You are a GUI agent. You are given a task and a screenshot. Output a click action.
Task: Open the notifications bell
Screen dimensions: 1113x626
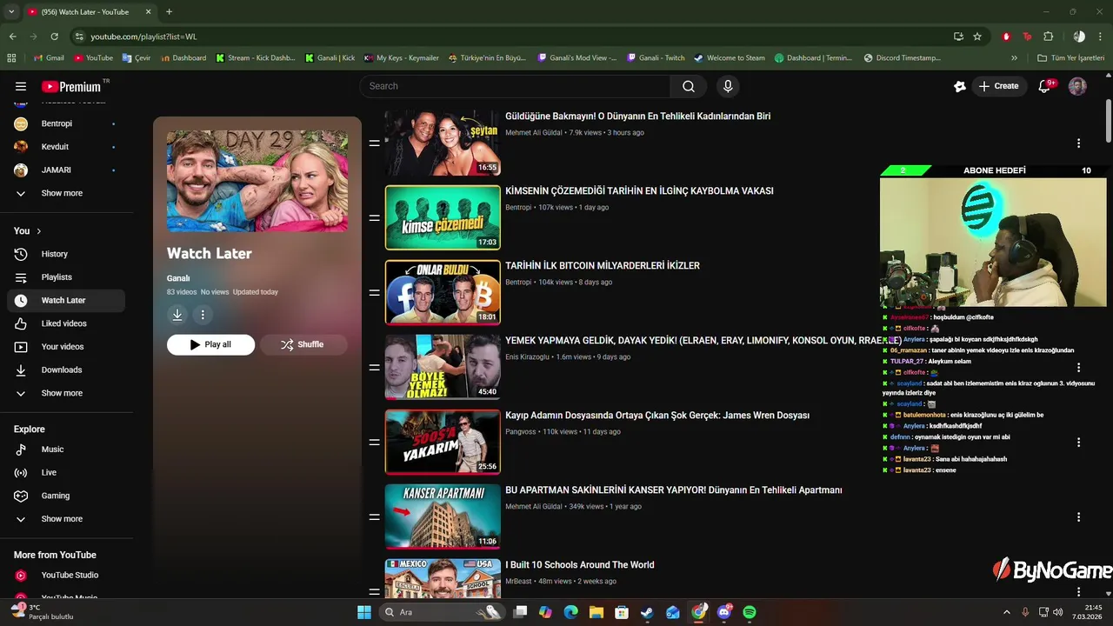(x=1045, y=86)
